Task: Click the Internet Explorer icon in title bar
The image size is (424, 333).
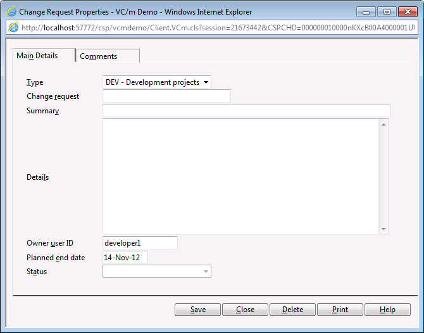Action: click(x=11, y=11)
